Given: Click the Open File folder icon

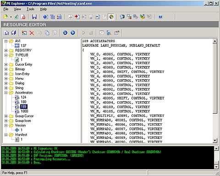Looking at the screenshot, I should [x=5, y=16].
